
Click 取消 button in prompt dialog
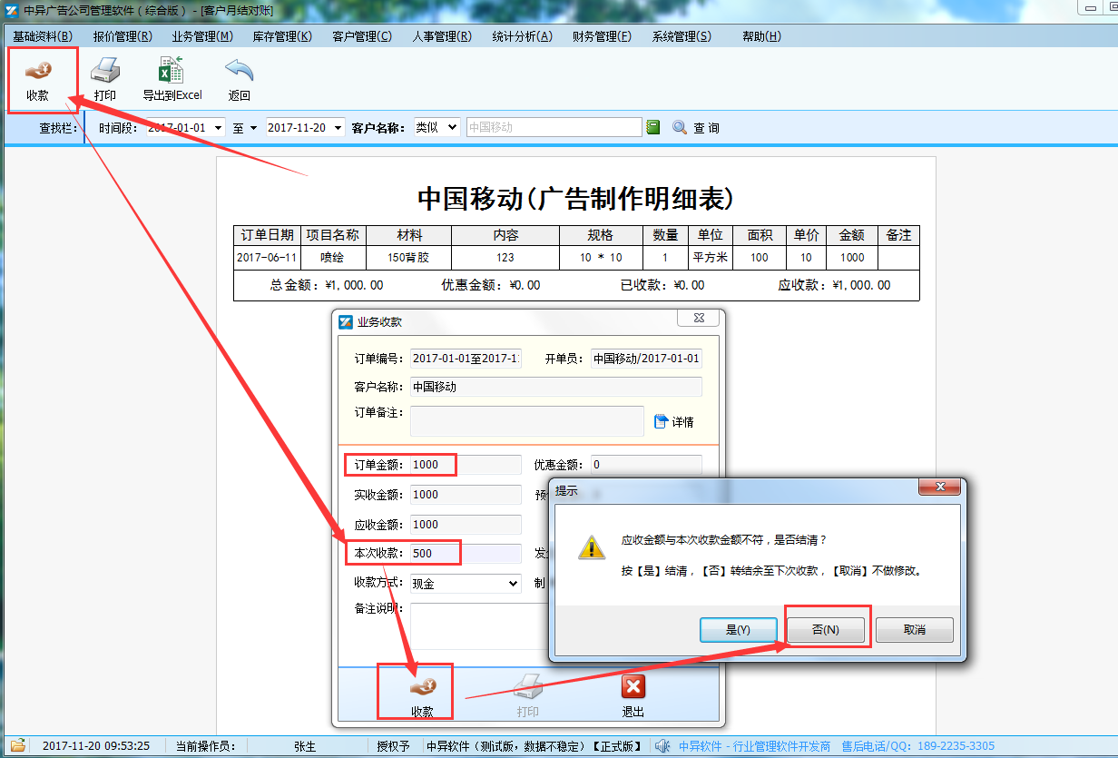point(915,630)
